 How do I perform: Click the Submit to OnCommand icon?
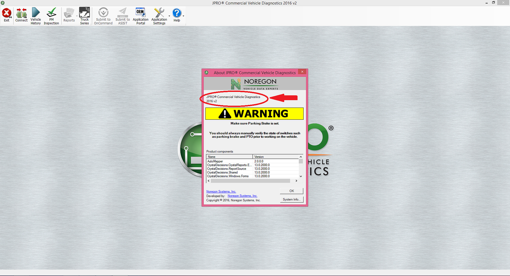103,16
